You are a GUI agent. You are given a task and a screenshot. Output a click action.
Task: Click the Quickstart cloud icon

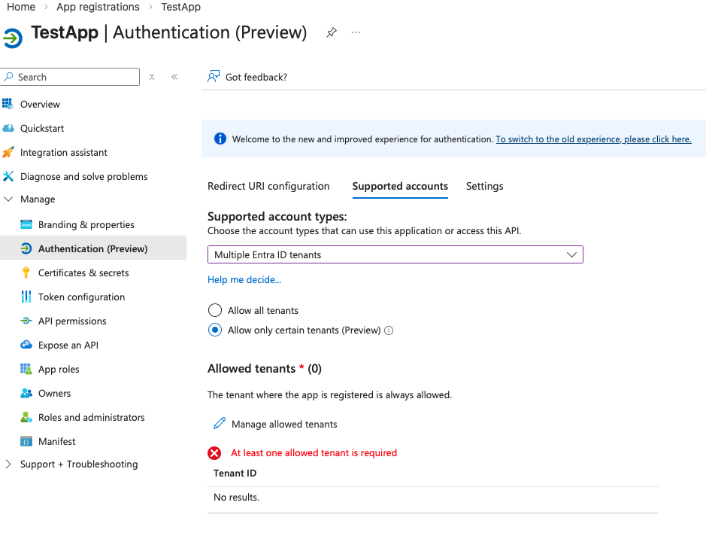pyautogui.click(x=8, y=128)
